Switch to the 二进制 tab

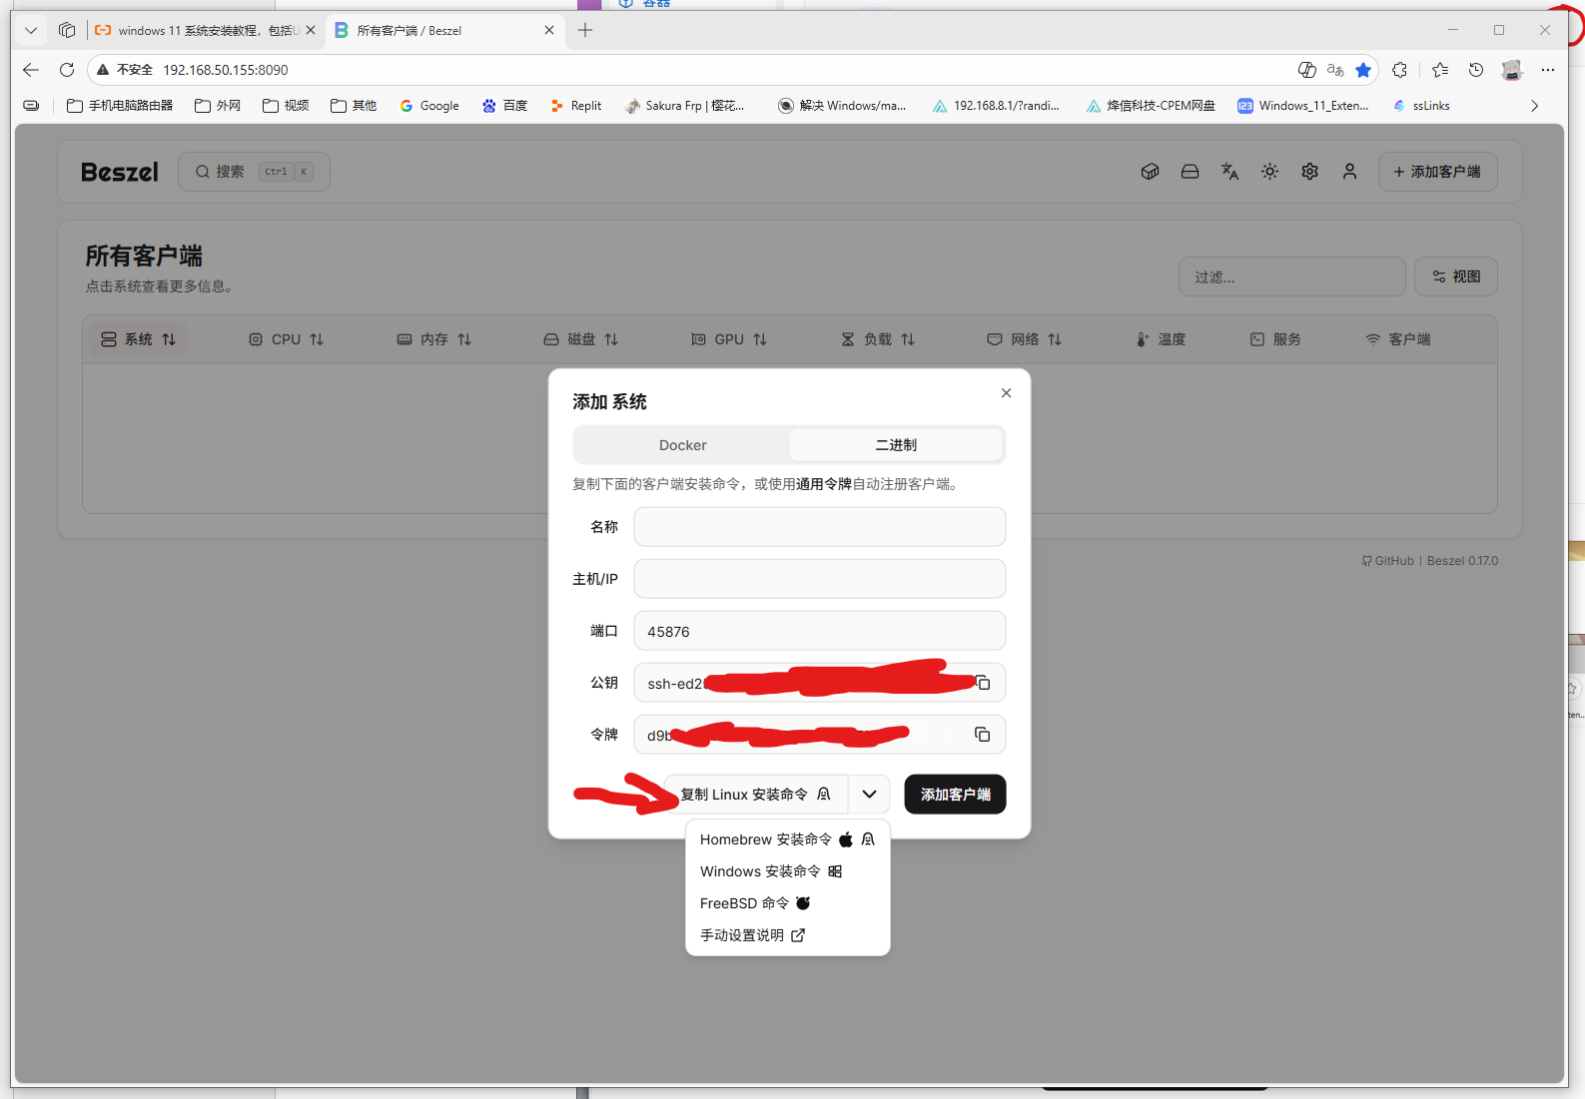coord(896,445)
